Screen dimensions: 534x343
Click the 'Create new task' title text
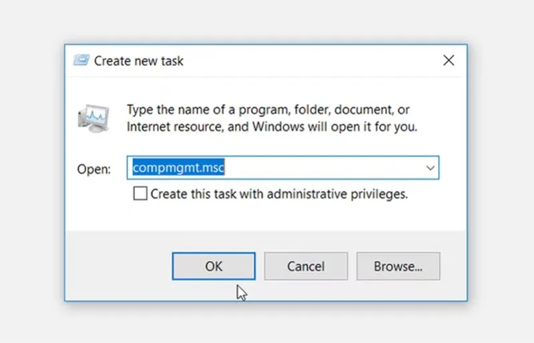coord(139,61)
